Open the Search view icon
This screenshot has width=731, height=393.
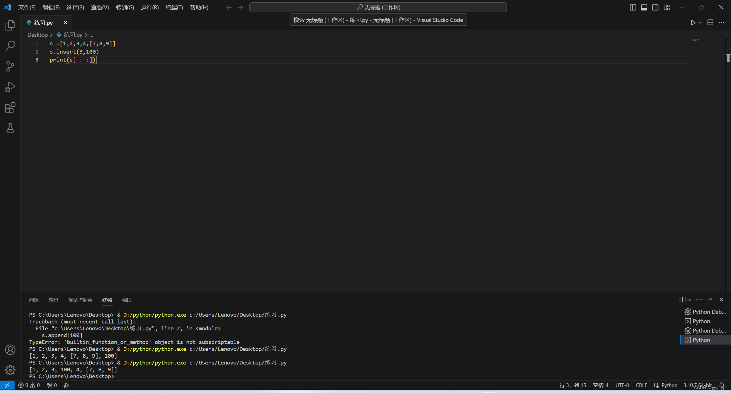(10, 46)
